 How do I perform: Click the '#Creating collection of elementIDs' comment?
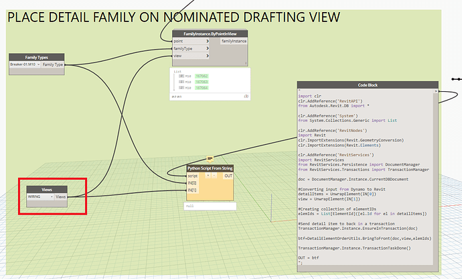pos(337,209)
